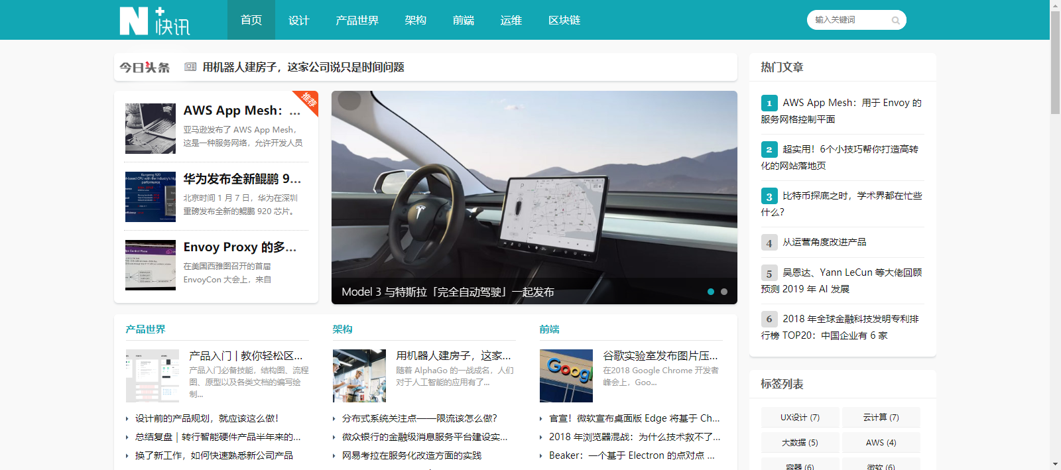Select the first carousel slide dot

tap(711, 292)
